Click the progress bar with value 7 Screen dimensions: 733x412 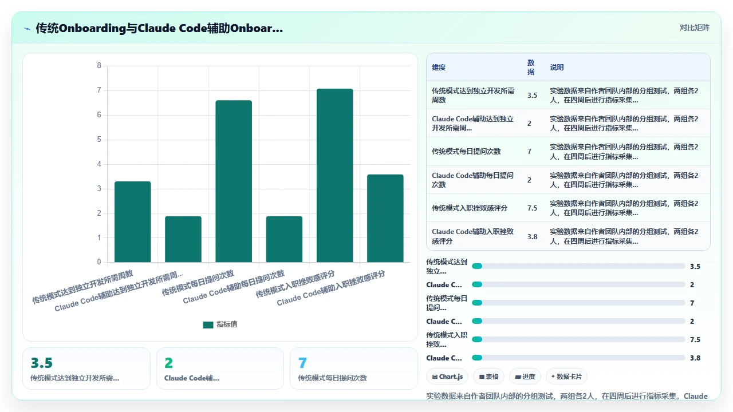[578, 303]
